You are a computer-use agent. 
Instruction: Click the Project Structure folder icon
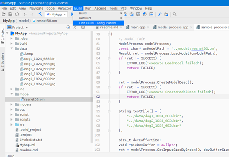point(166,14)
